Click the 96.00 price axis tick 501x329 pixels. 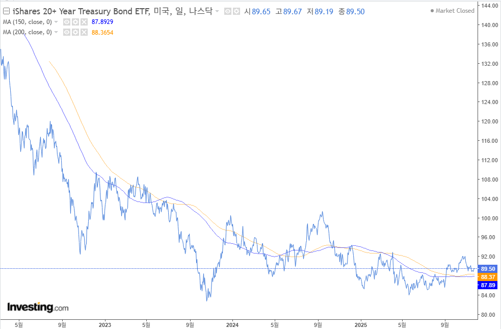pyautogui.click(x=488, y=237)
